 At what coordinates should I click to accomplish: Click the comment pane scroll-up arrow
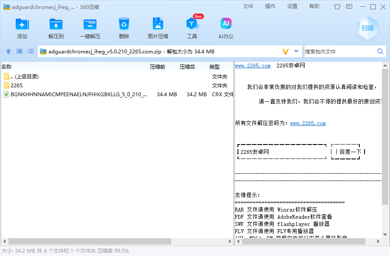(x=385, y=66)
